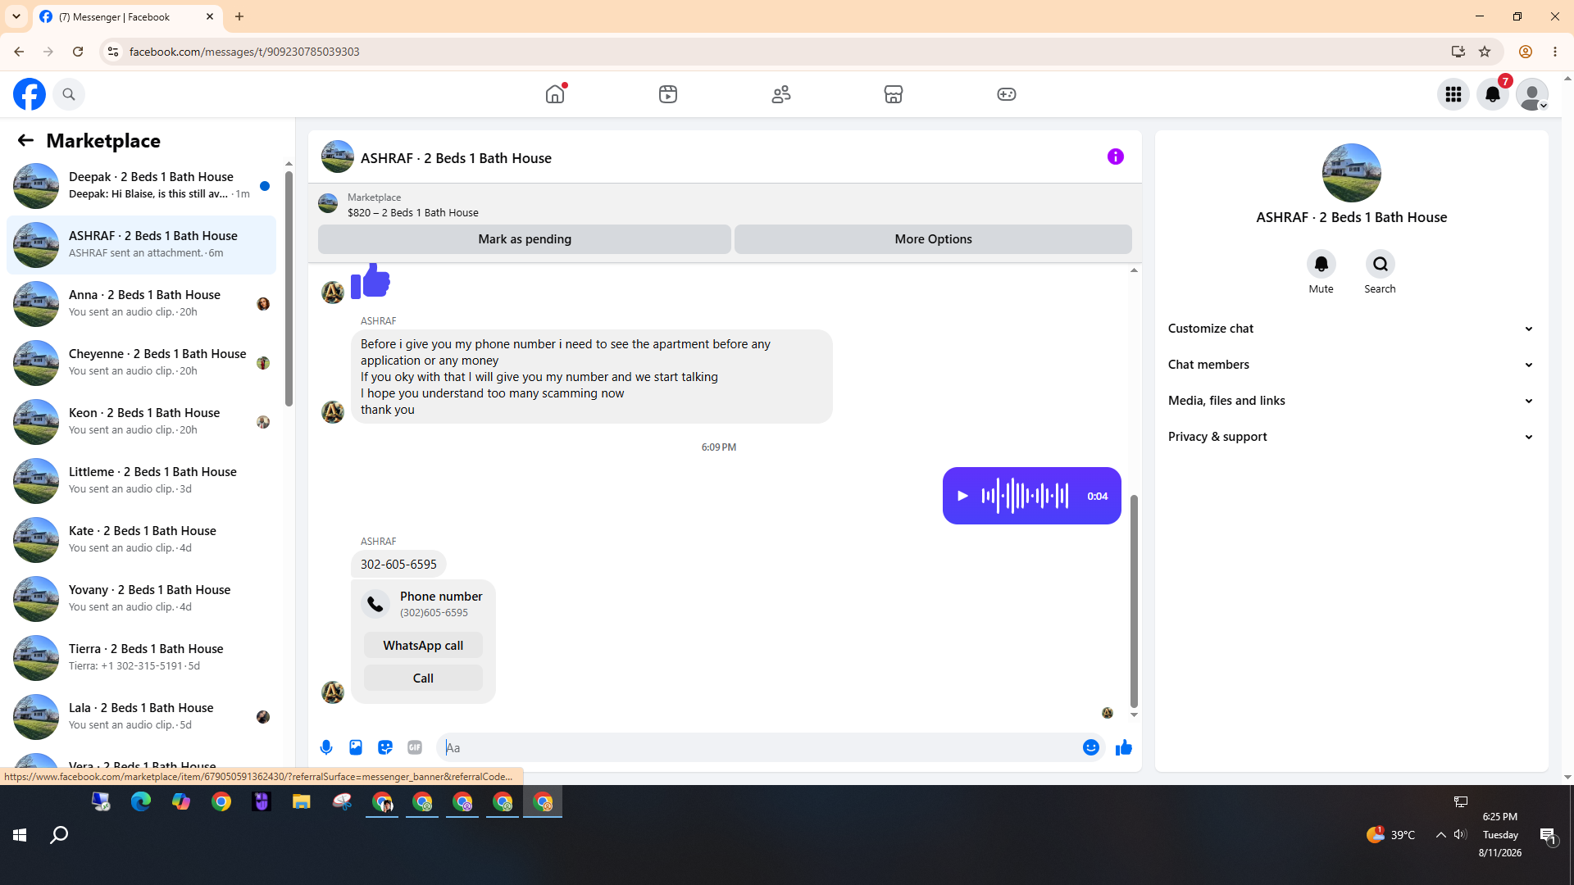Open the Facebook menu grid icon

pyautogui.click(x=1453, y=94)
